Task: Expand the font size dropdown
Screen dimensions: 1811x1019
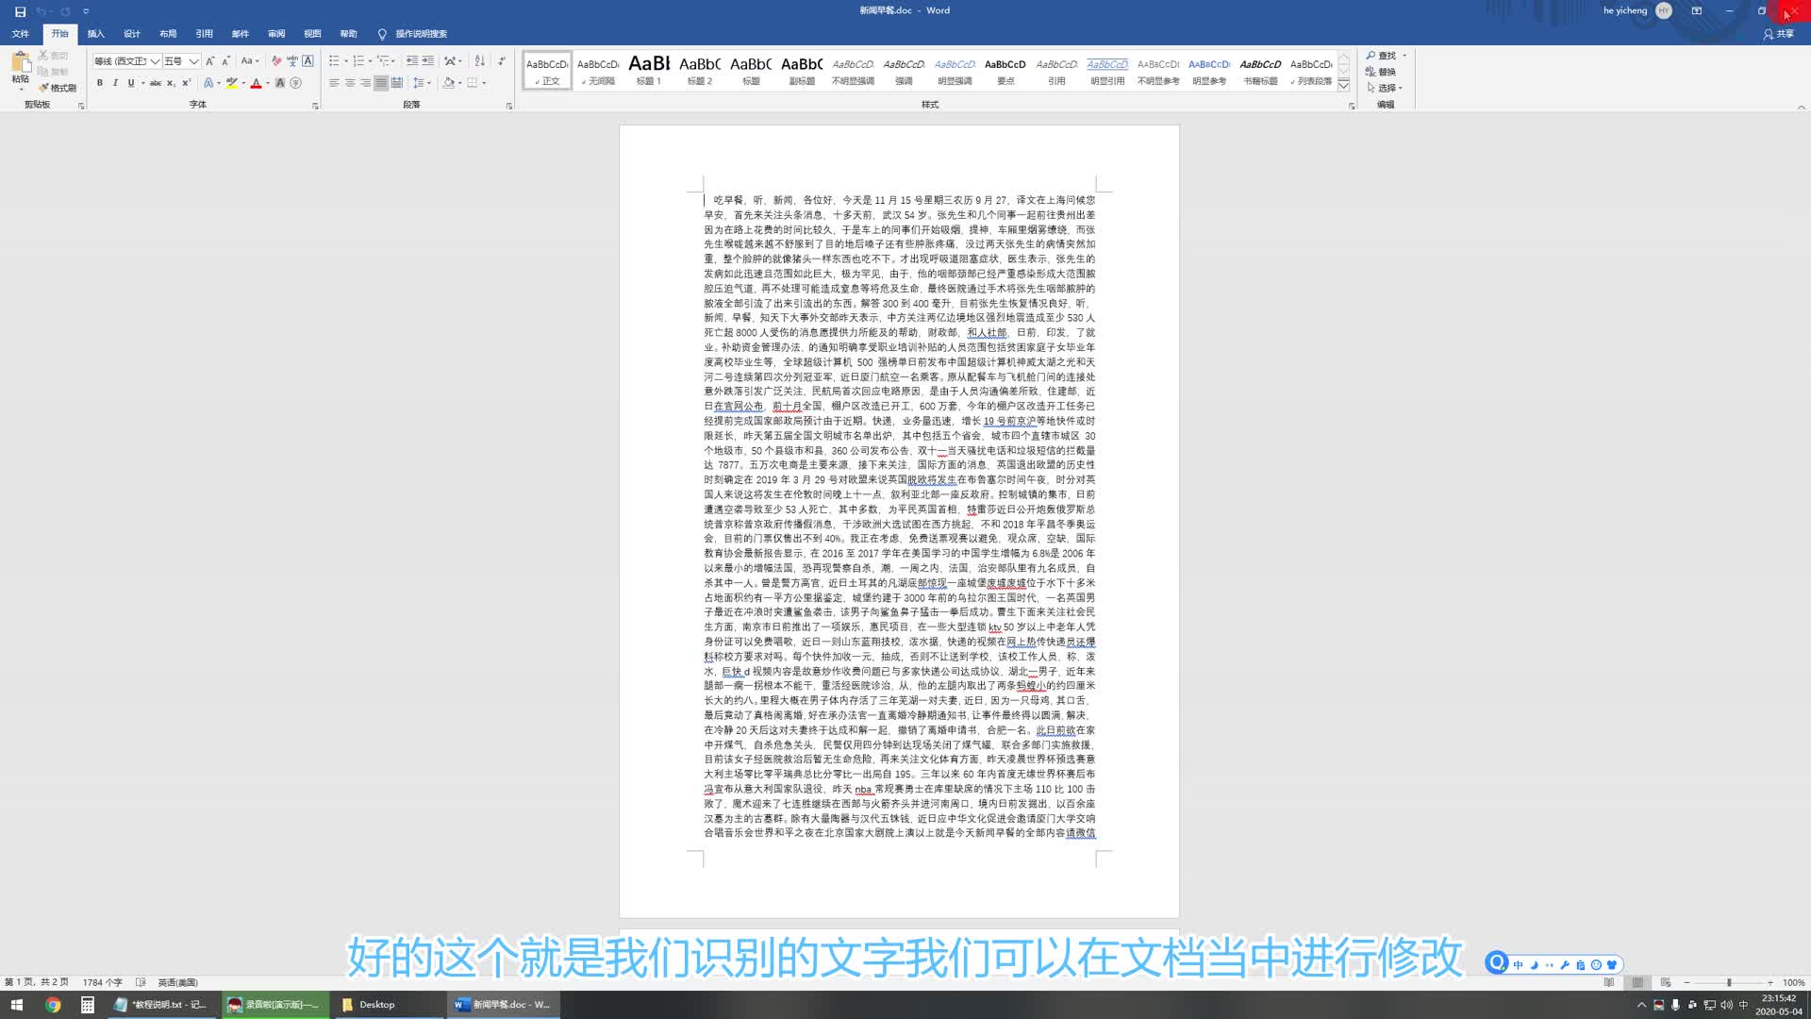Action: [193, 61]
